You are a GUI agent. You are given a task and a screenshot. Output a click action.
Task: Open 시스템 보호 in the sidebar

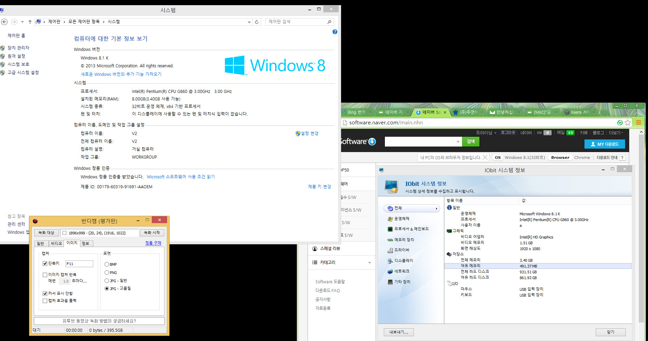[x=18, y=64]
